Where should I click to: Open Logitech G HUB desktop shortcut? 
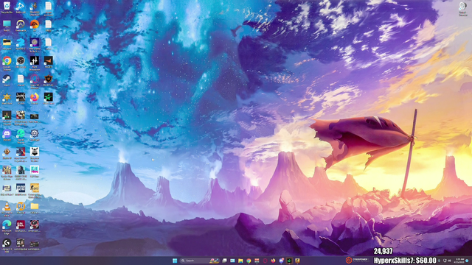pos(7,245)
